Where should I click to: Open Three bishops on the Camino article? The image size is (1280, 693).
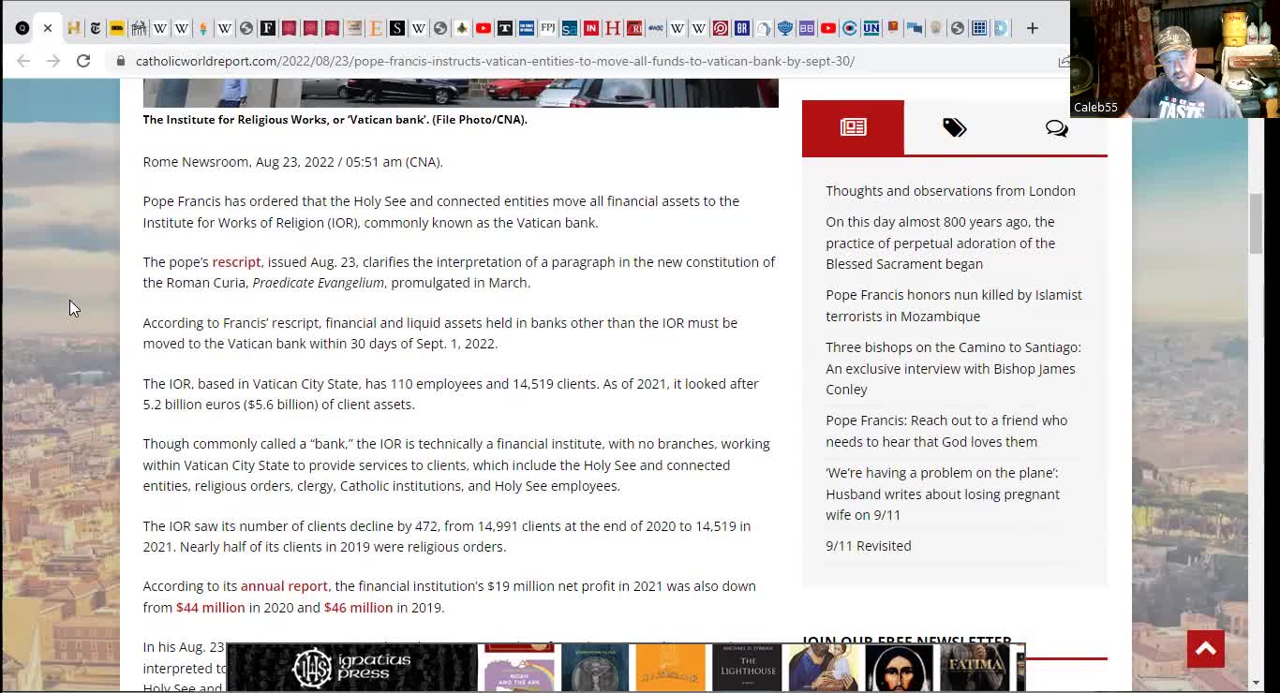(953, 368)
